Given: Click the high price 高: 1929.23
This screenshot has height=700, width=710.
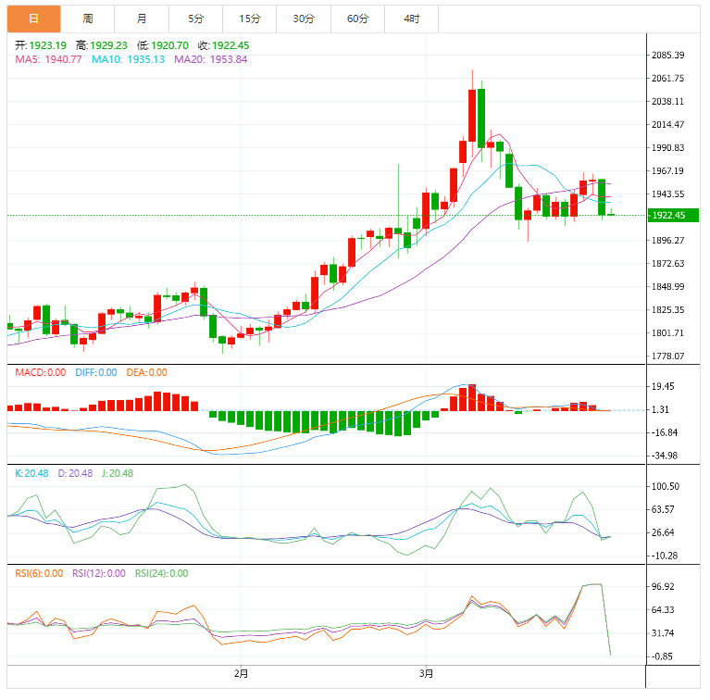Looking at the screenshot, I should [102, 45].
